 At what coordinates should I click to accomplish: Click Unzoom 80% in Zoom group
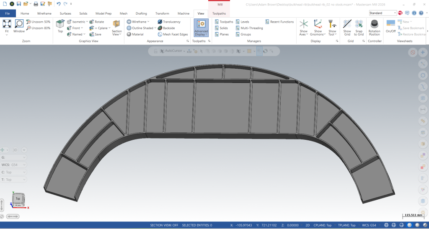38,28
